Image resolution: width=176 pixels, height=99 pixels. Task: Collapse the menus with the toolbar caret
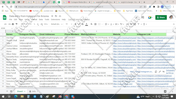174,24
